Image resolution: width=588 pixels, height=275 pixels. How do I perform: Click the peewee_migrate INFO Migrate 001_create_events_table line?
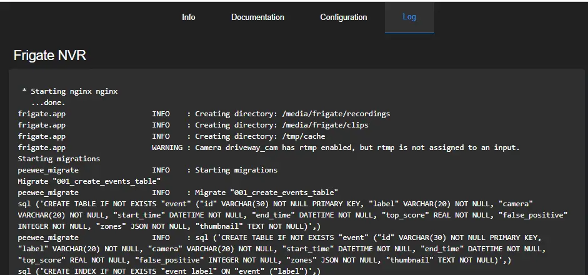[177, 192]
